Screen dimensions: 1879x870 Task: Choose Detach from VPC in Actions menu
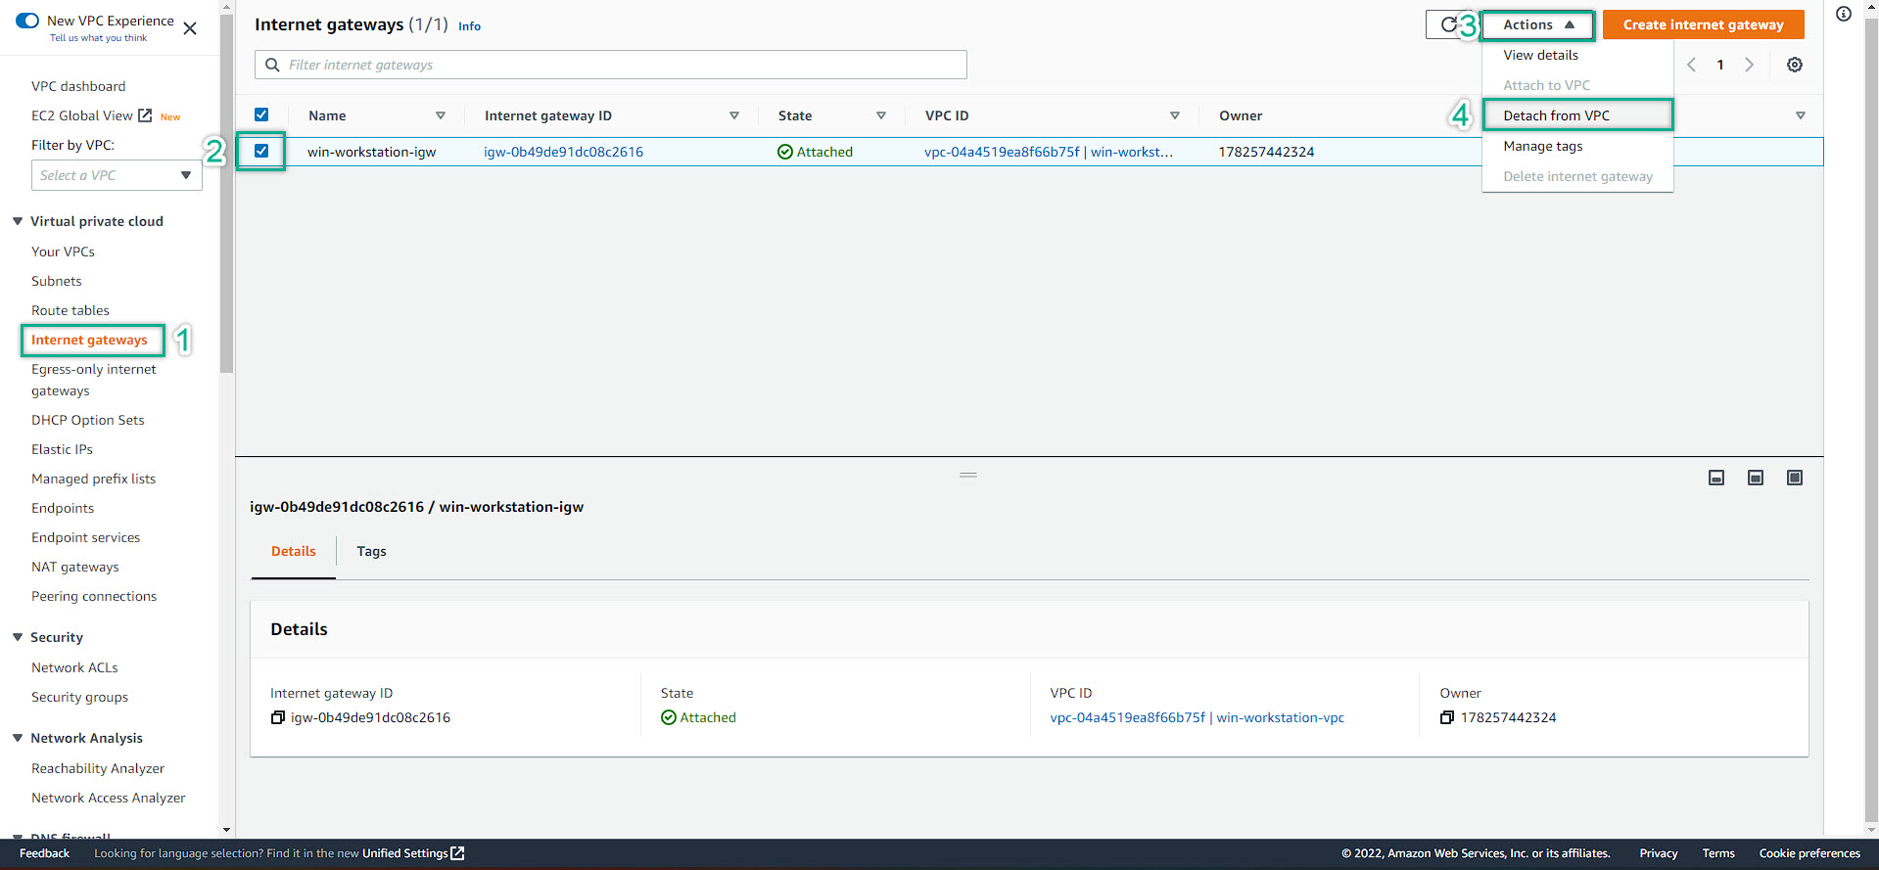(x=1556, y=115)
